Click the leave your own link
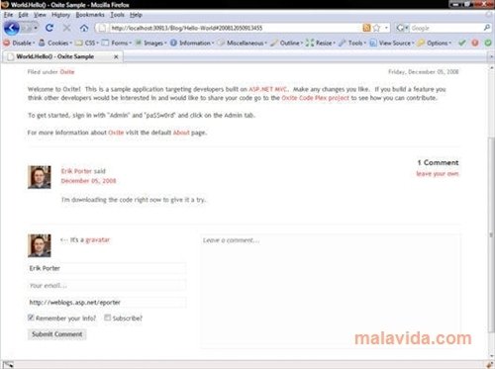The height and width of the screenshot is (369, 495). (x=438, y=174)
